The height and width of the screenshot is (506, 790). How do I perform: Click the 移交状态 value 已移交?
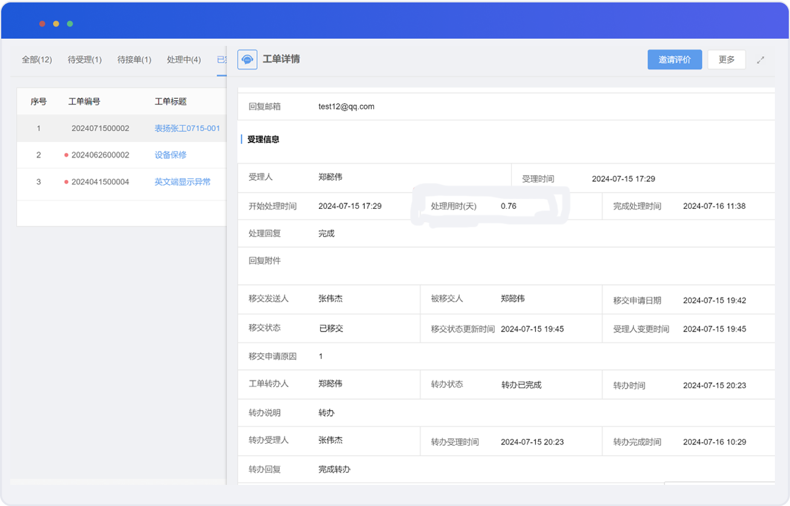click(331, 328)
